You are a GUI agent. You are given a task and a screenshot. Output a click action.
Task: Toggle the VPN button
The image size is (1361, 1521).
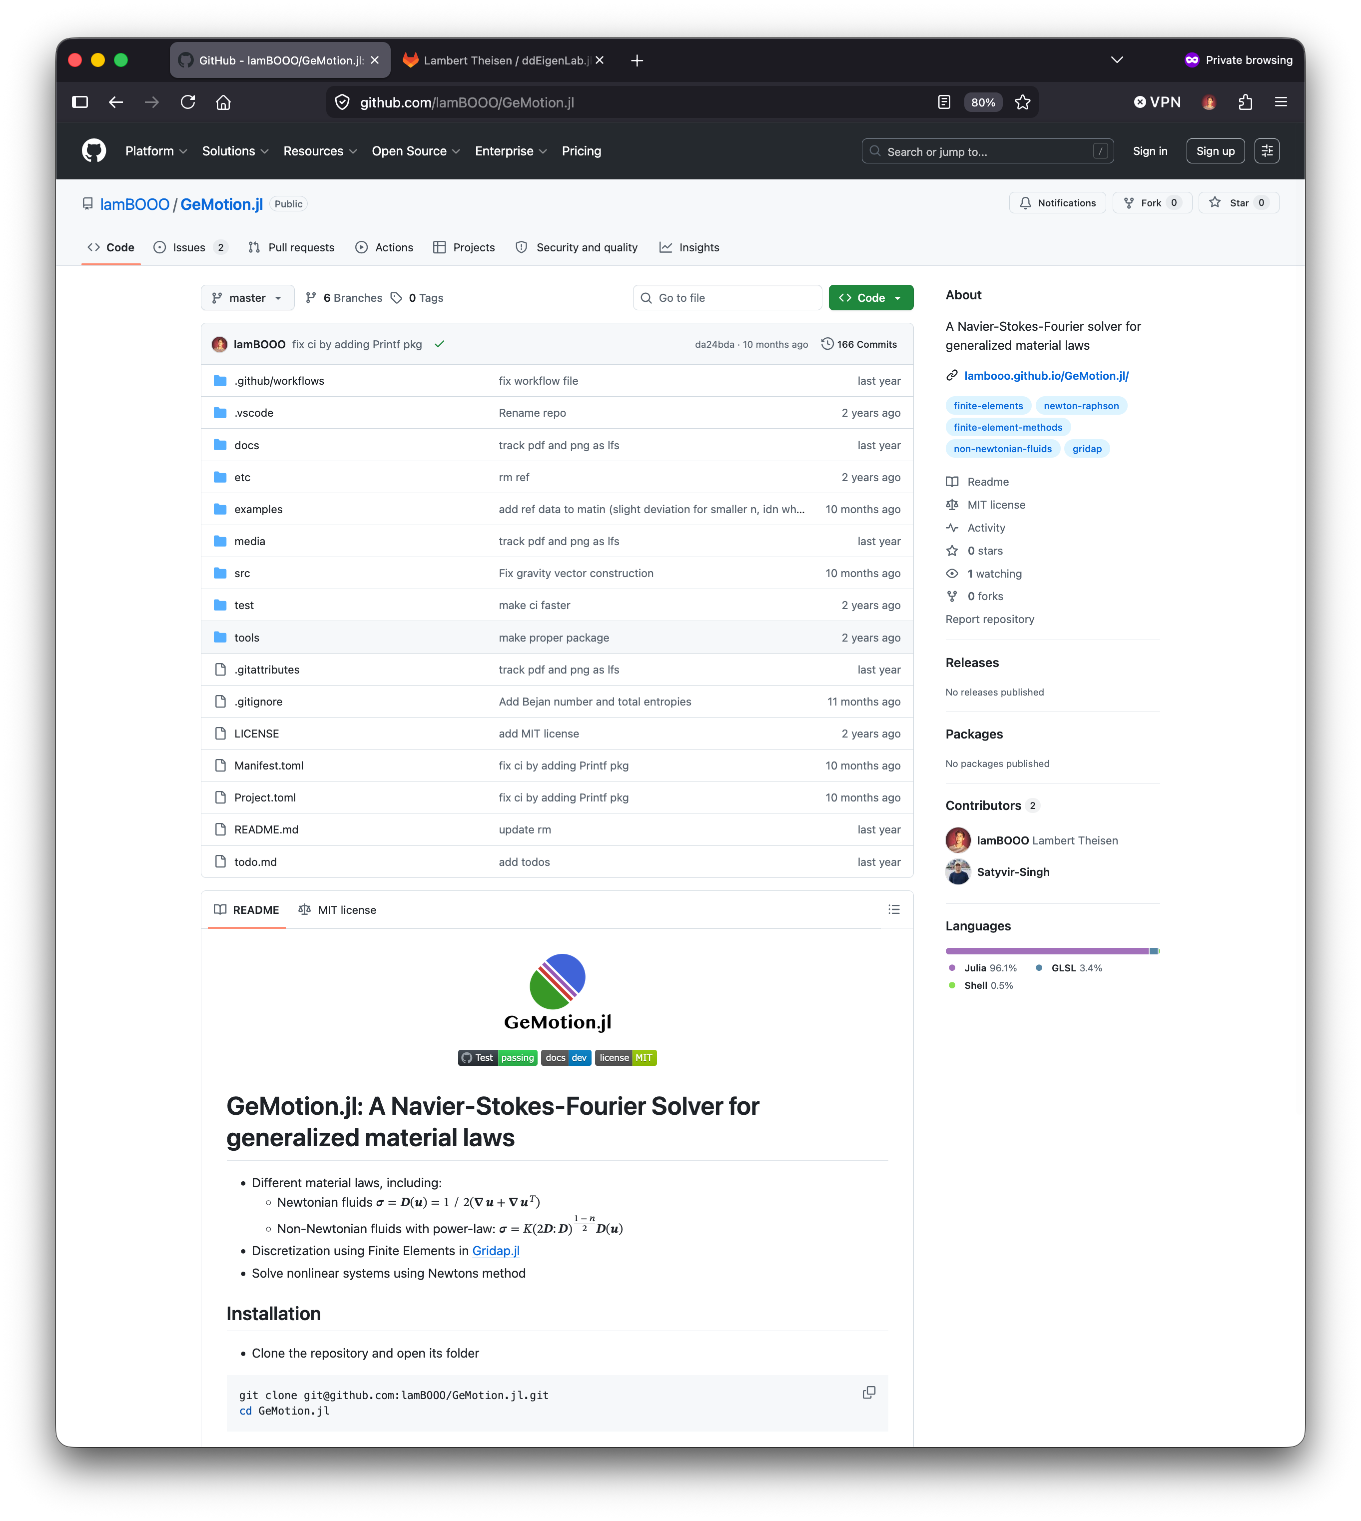pos(1157,102)
